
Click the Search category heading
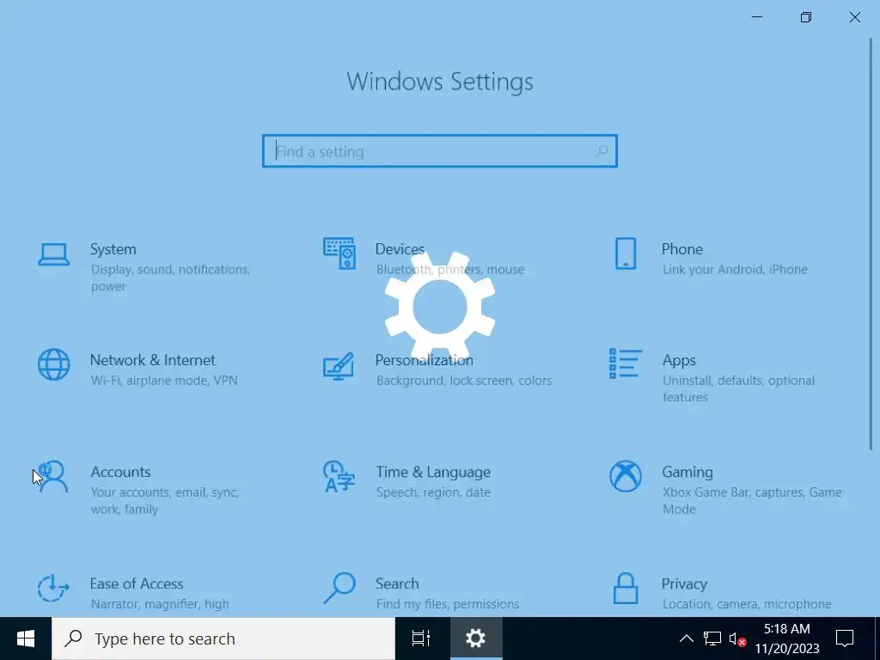coord(397,584)
